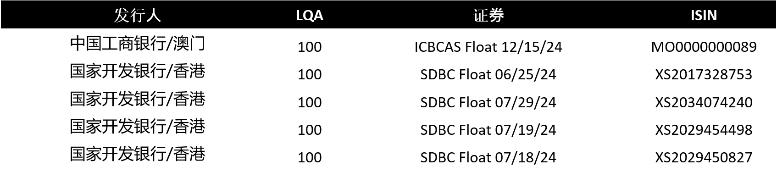Select SDBC Float 07/19/24 security
The image size is (777, 172).
click(x=488, y=130)
